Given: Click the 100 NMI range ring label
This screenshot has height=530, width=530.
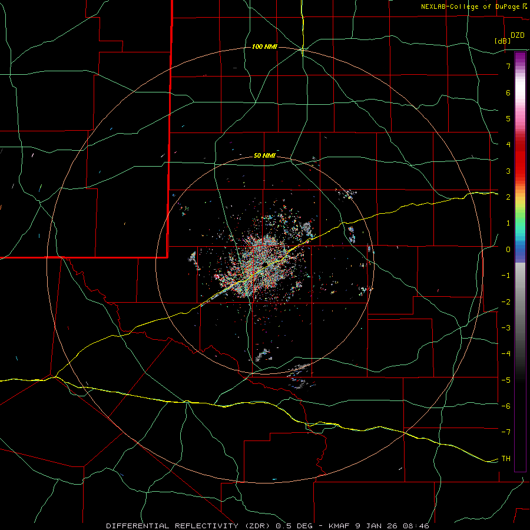Looking at the screenshot, I should [x=264, y=47].
